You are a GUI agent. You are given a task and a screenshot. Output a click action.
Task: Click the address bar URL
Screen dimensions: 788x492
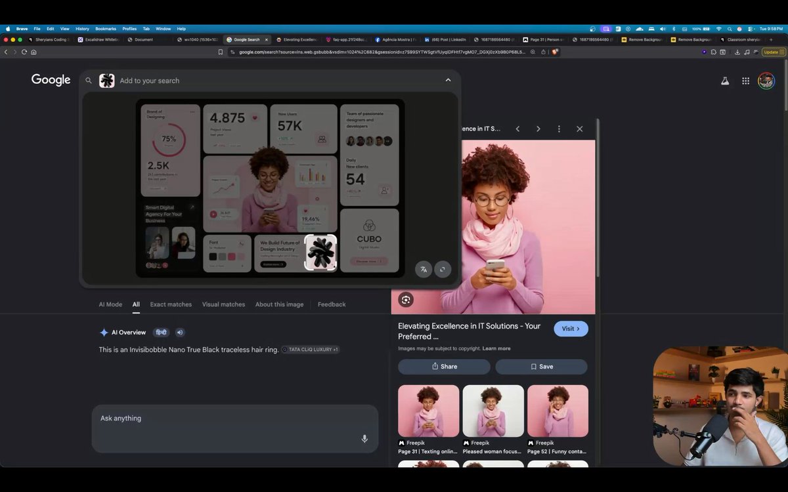coord(382,52)
